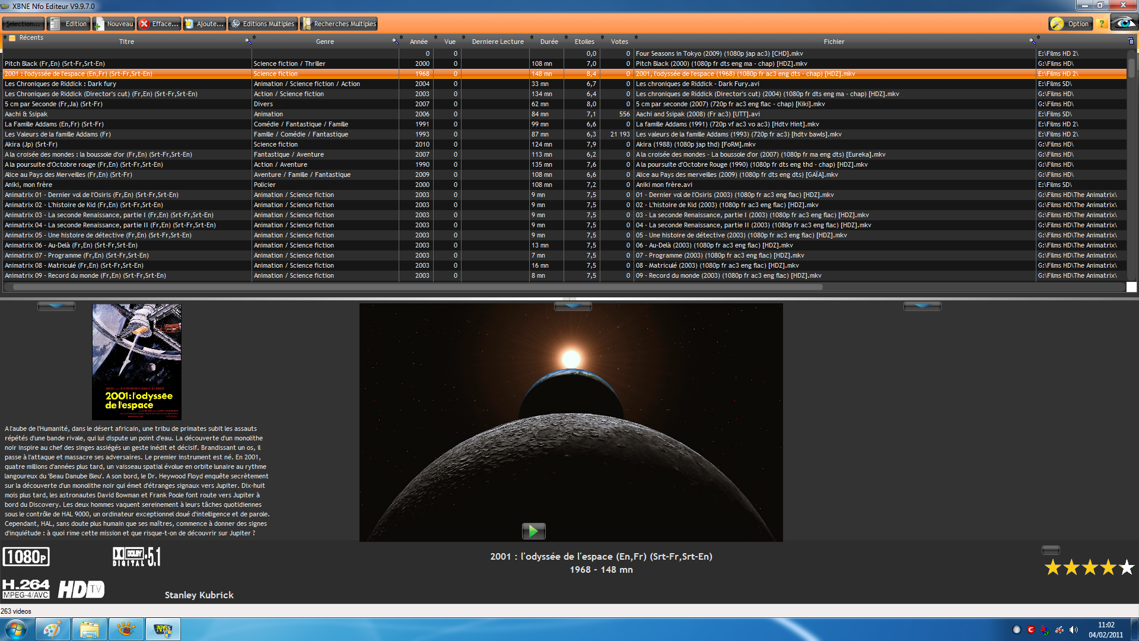Select the Akira (Jp) (Srt-Fr) row

point(31,144)
